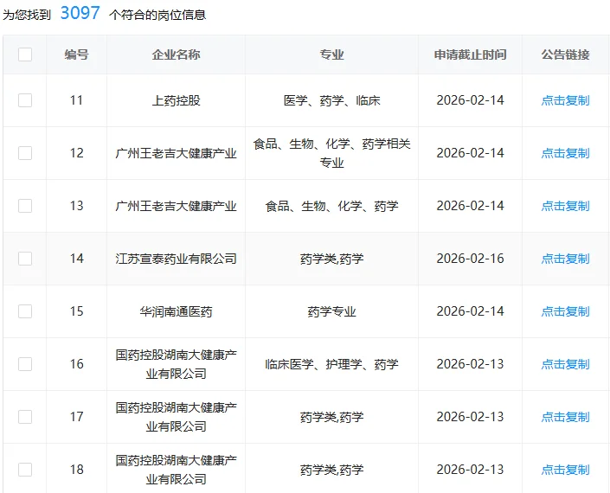Click the 企业名称 column header
Viewport: 610px width, 493px height.
click(176, 54)
